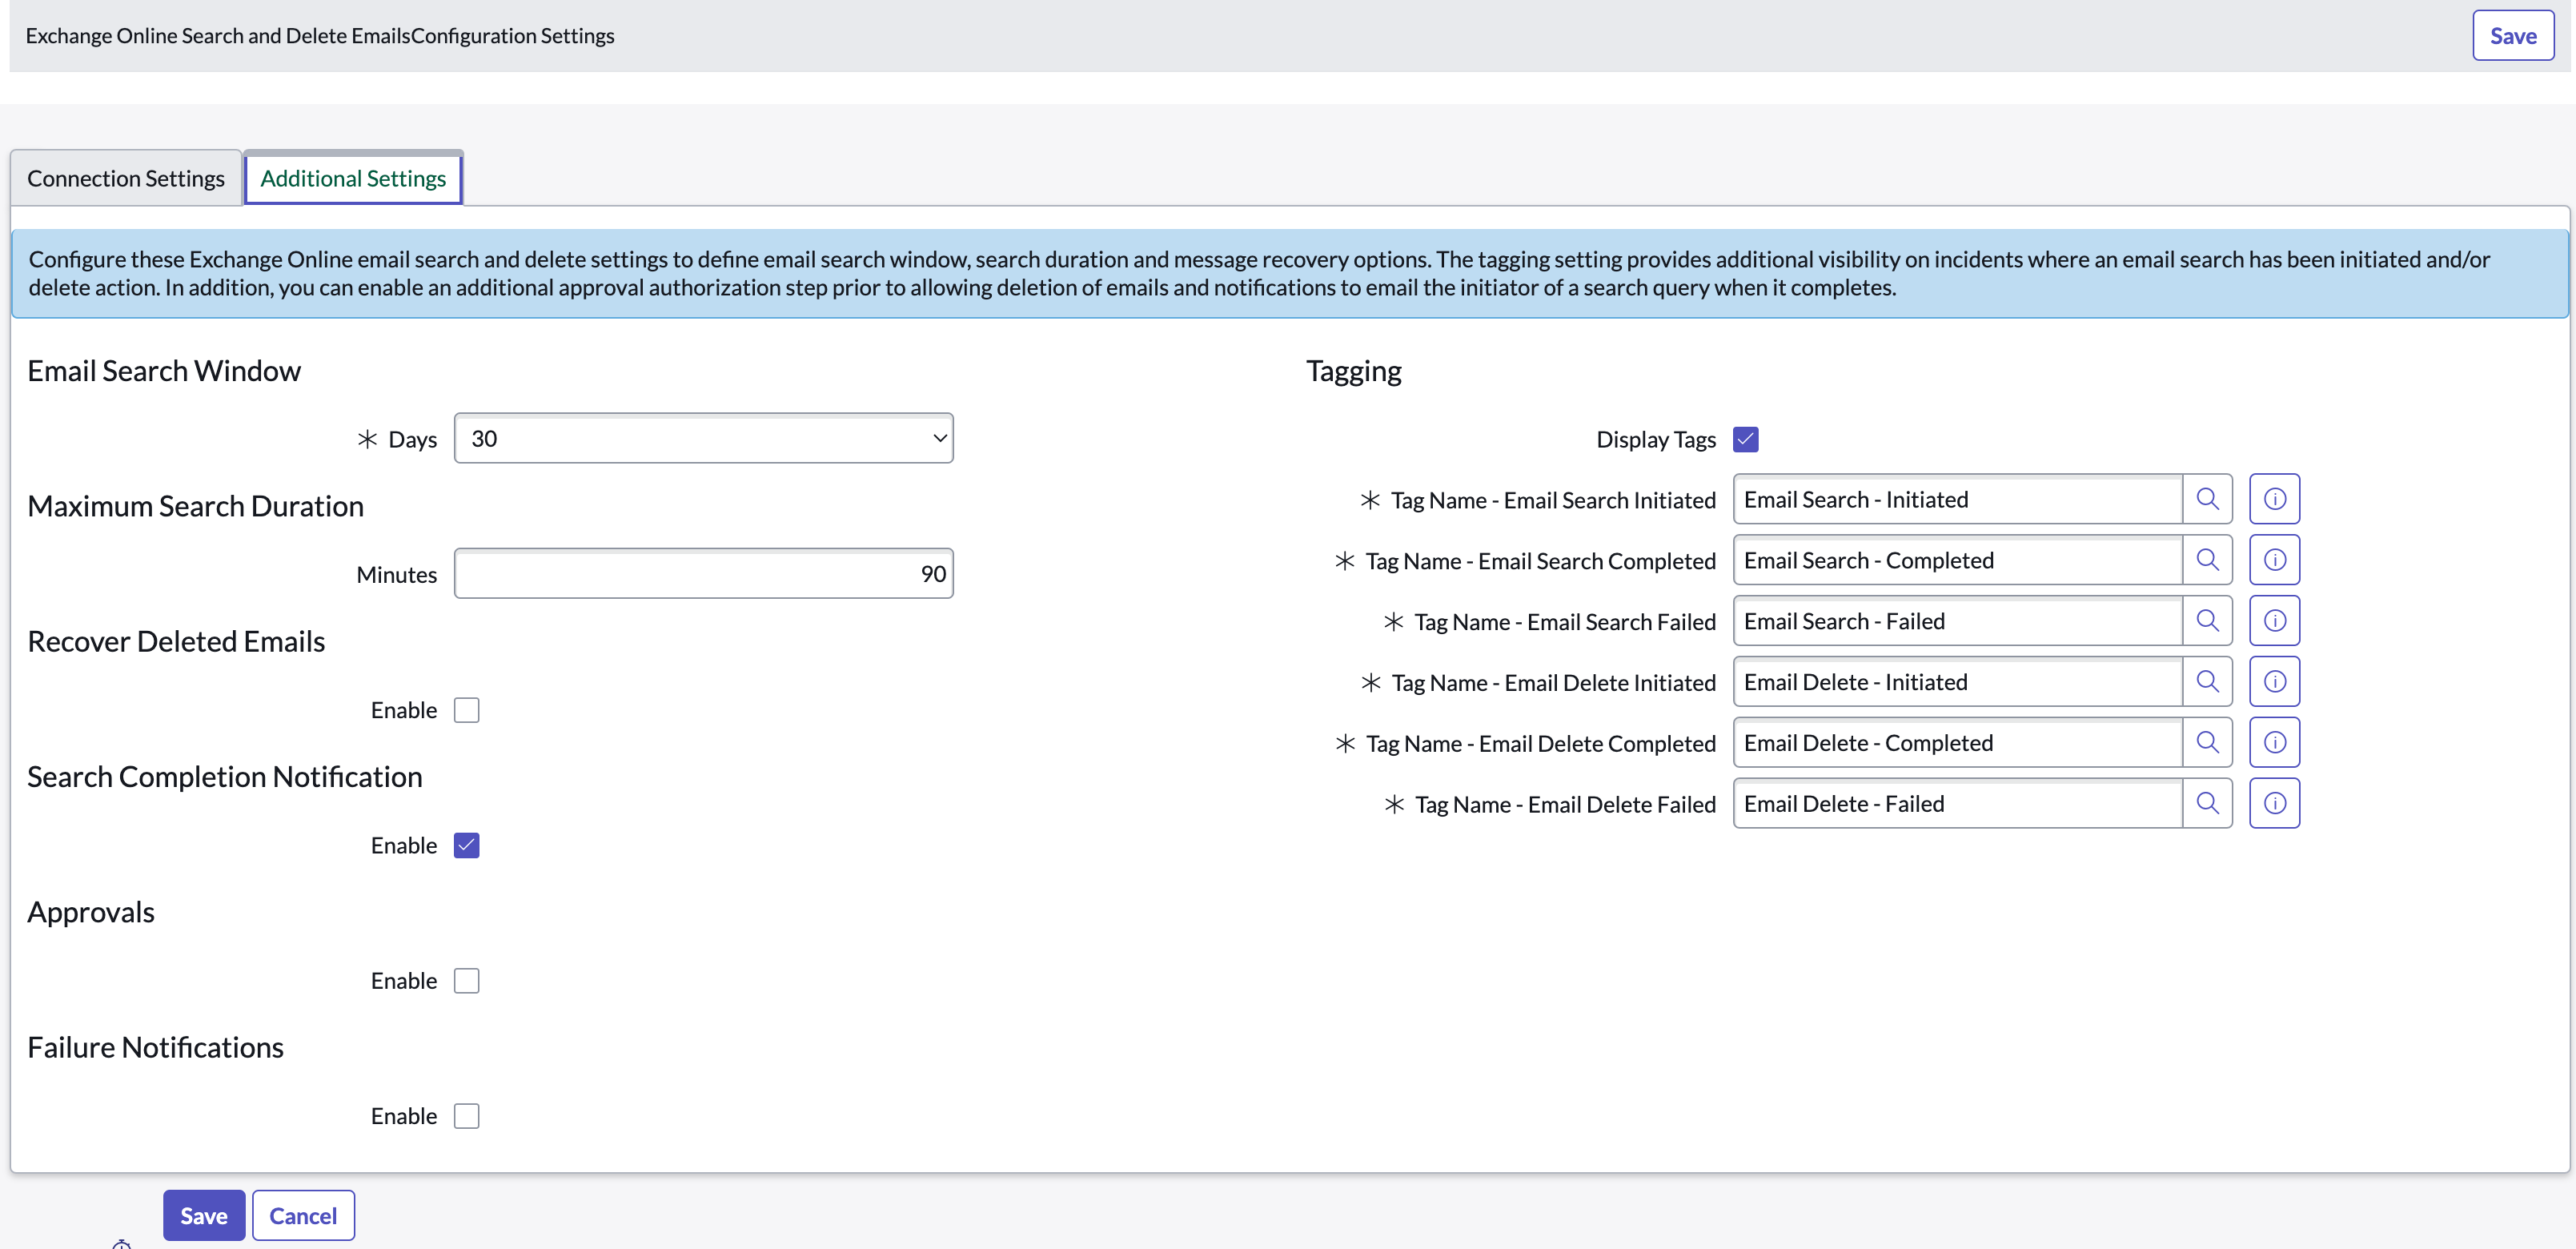2576x1249 pixels.
Task: Preview record info for Email Search Initiated tag
Action: click(2274, 499)
